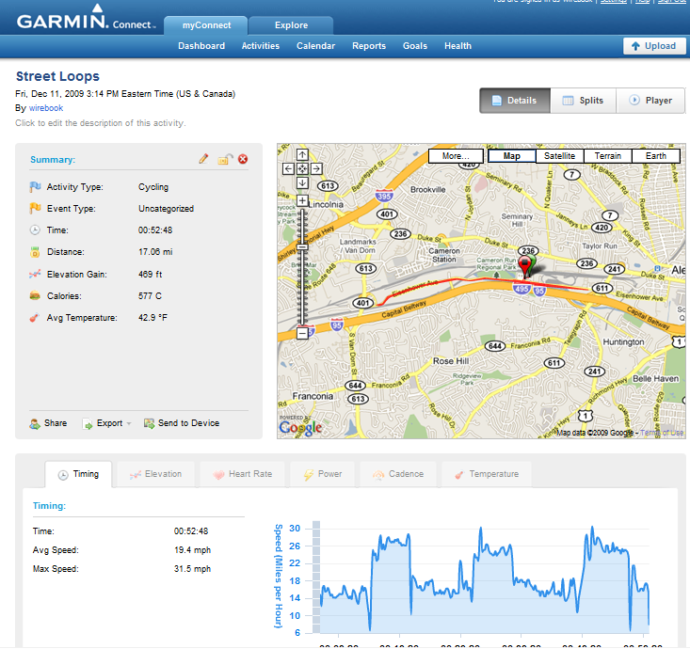Click the pencil edit icon in Summary

tap(203, 159)
